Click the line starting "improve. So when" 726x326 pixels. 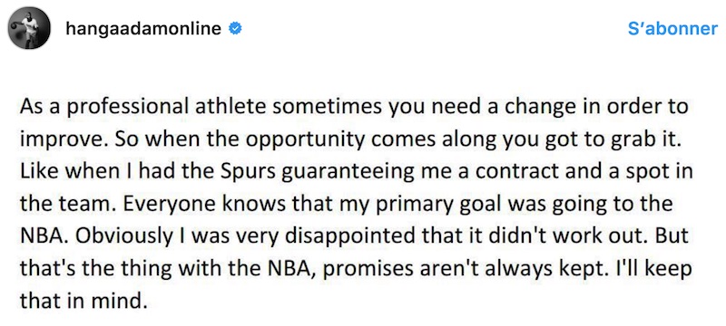[351, 140]
